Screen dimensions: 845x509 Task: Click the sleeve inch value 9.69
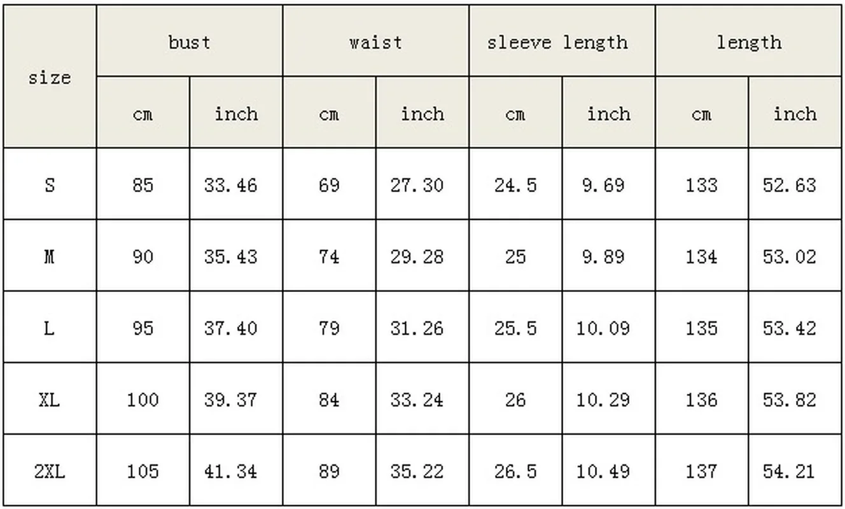point(603,185)
